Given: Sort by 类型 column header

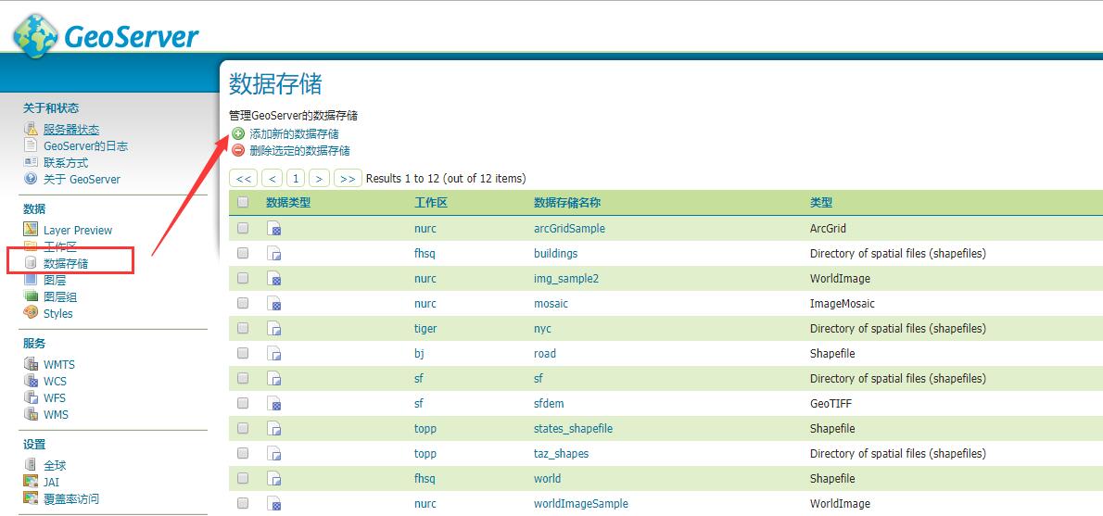Looking at the screenshot, I should click(821, 203).
